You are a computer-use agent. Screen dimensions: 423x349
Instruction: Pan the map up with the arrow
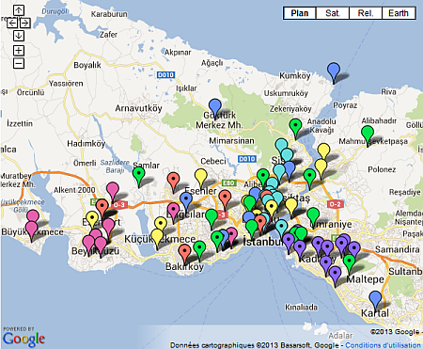tap(19, 10)
